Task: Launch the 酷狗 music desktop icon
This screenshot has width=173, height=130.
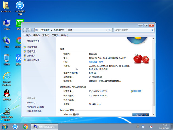Action: tap(18, 60)
